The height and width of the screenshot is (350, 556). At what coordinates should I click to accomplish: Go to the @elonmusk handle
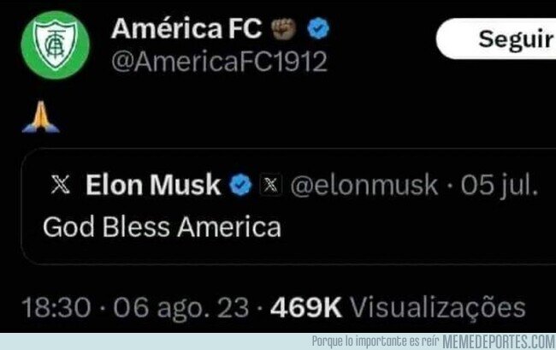coord(364,185)
